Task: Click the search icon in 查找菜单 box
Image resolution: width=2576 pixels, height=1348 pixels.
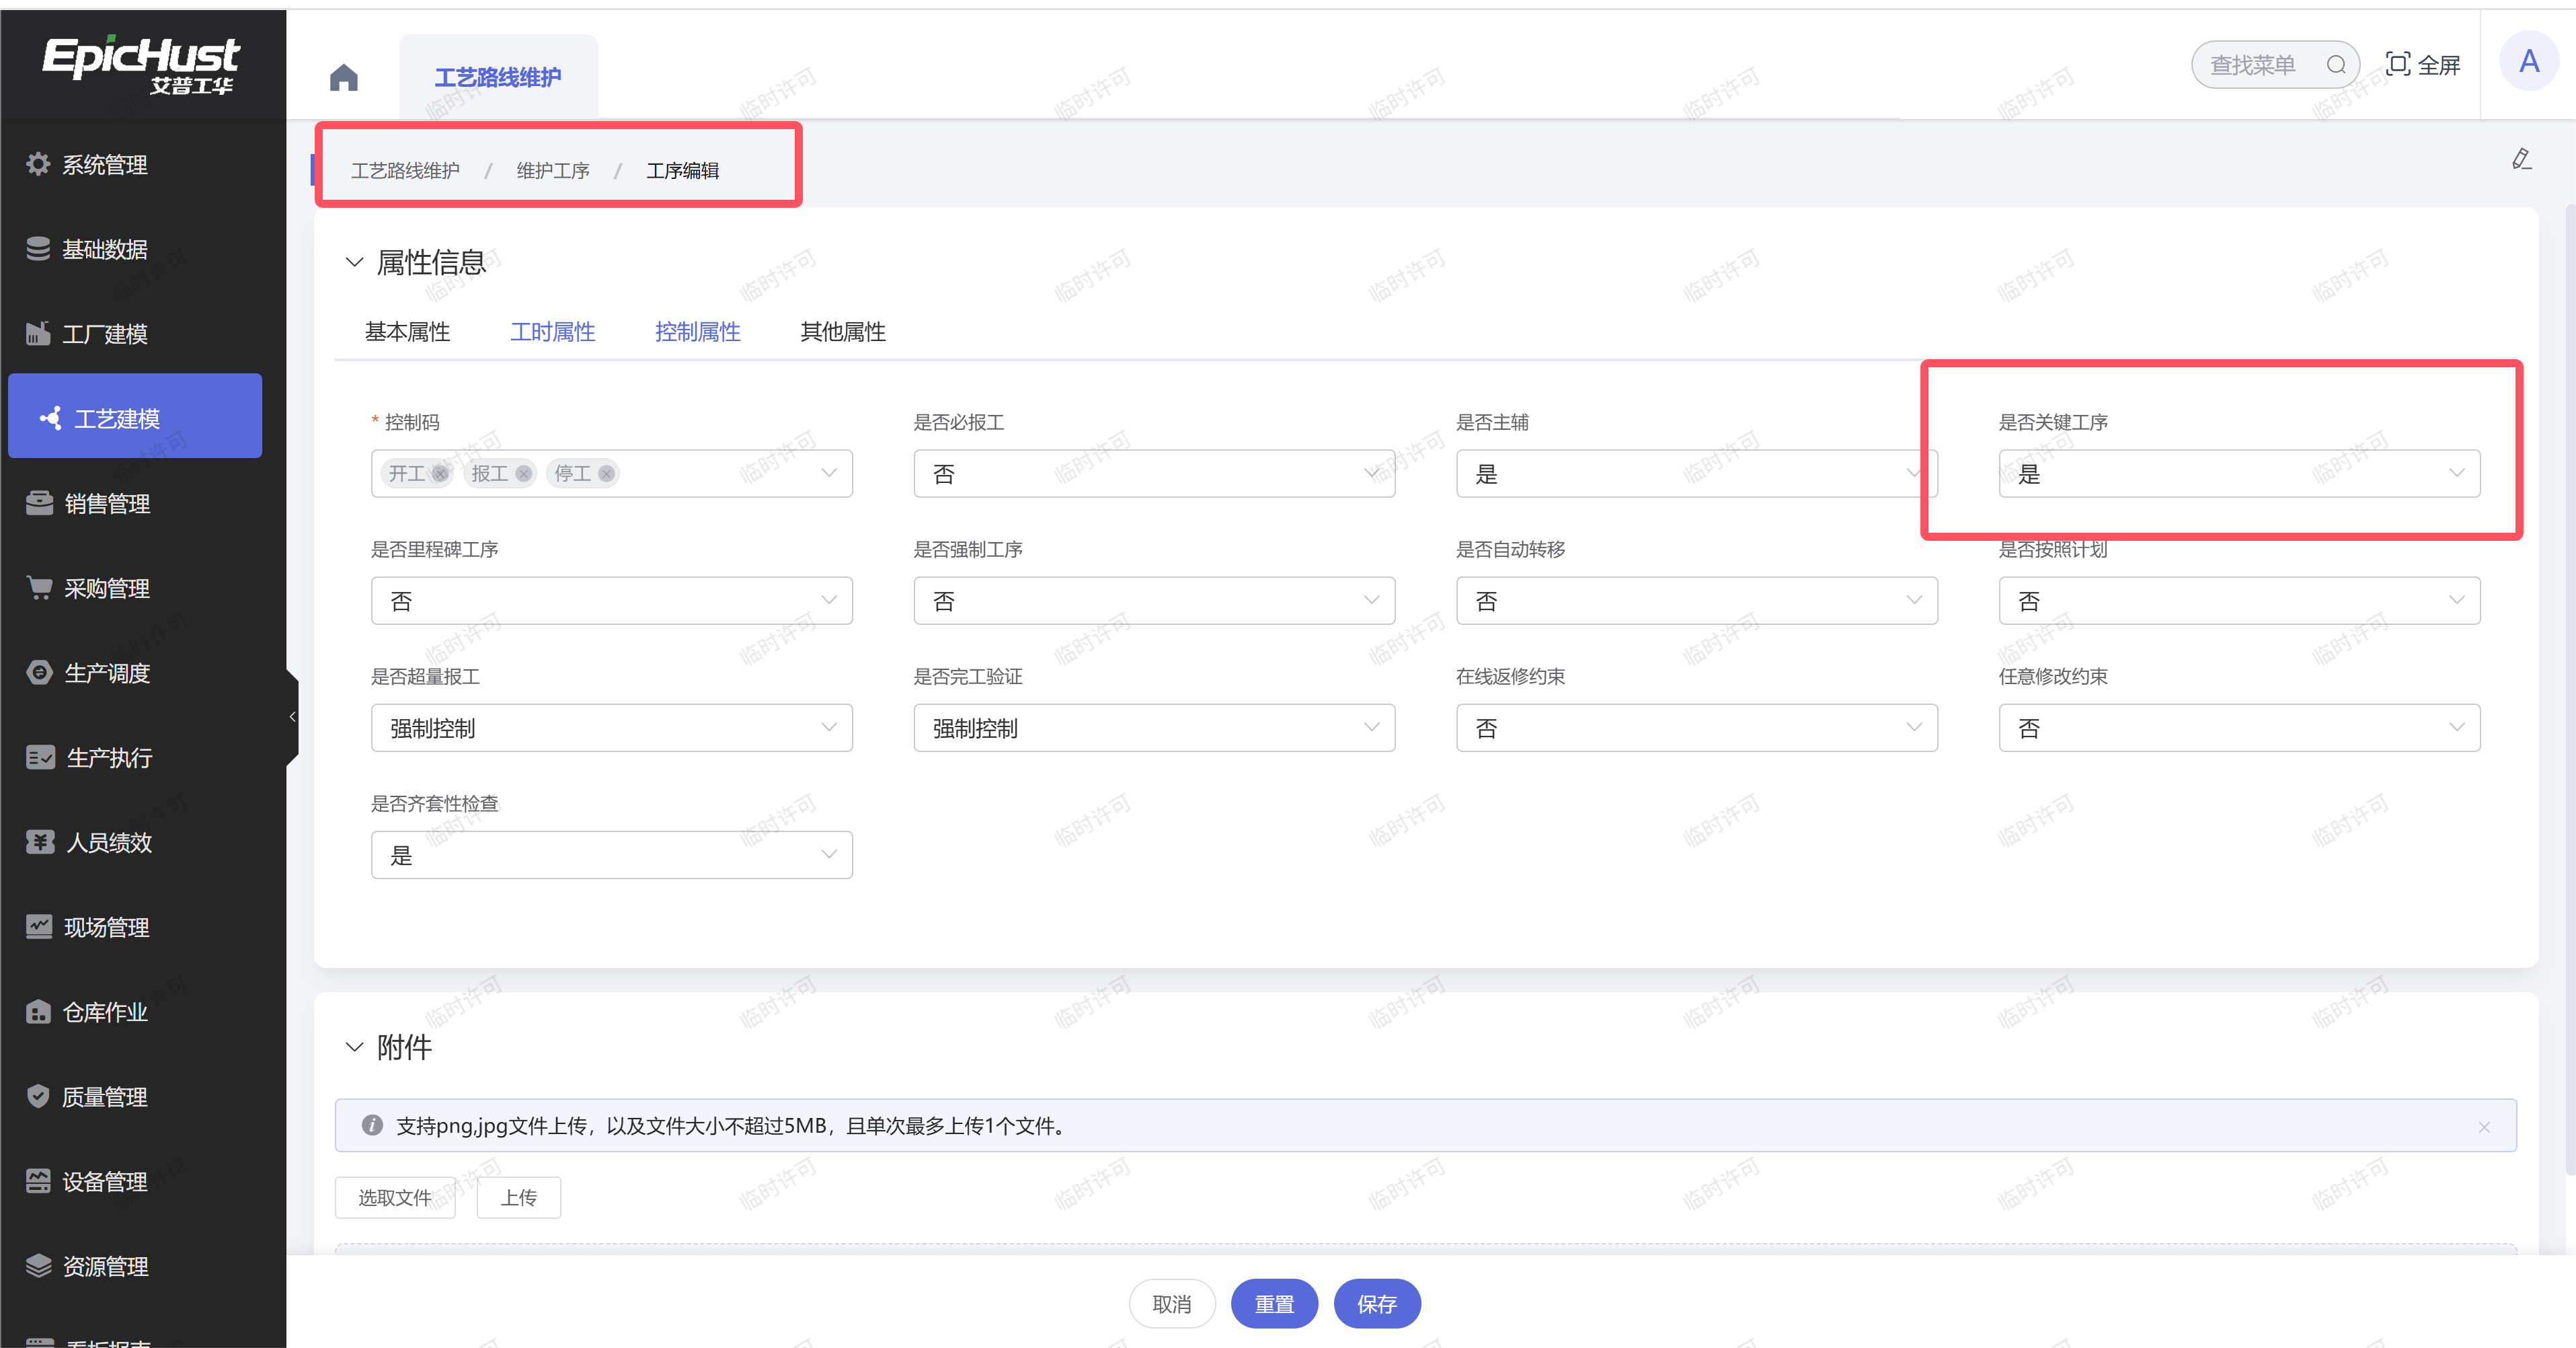Action: (x=2335, y=65)
